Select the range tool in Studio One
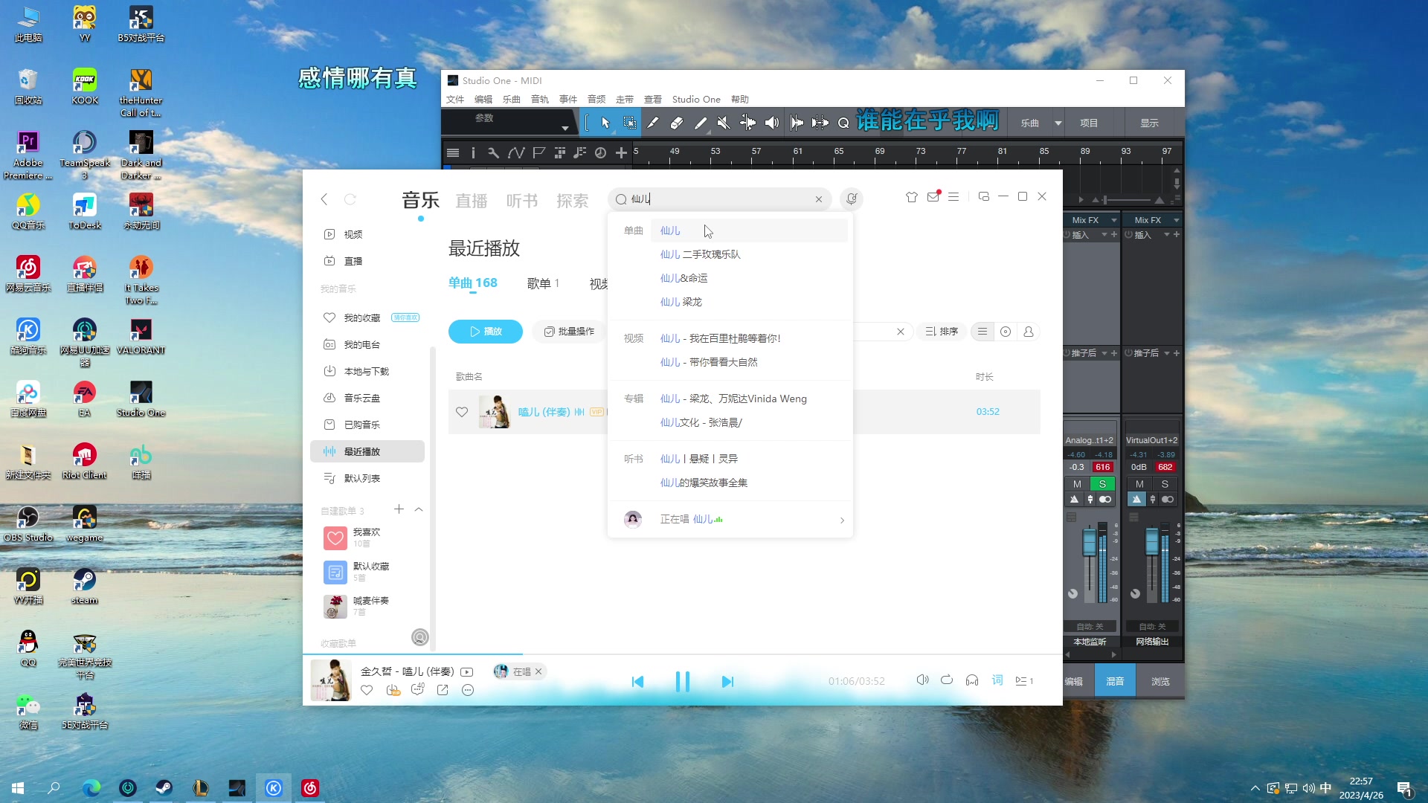Screen dimensions: 1428x803 click(x=629, y=123)
